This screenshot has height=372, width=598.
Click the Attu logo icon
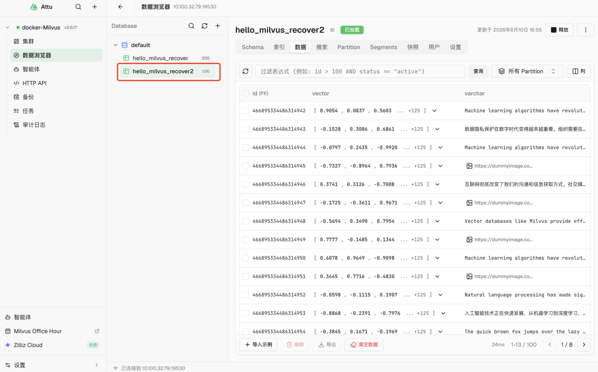[x=34, y=7]
